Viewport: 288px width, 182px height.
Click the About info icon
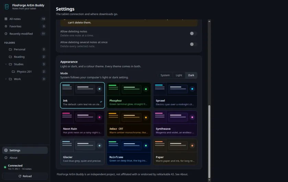[x=6, y=158]
